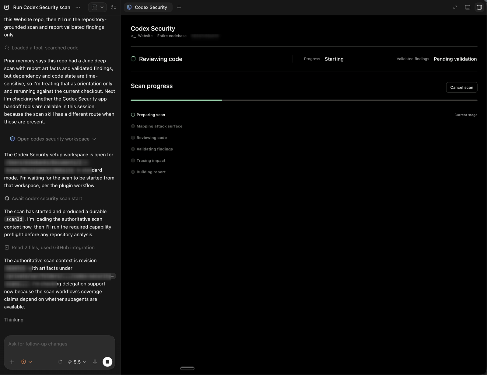The height and width of the screenshot is (375, 487).
Task: Click the expand panel arrows icon
Action: [x=455, y=7]
